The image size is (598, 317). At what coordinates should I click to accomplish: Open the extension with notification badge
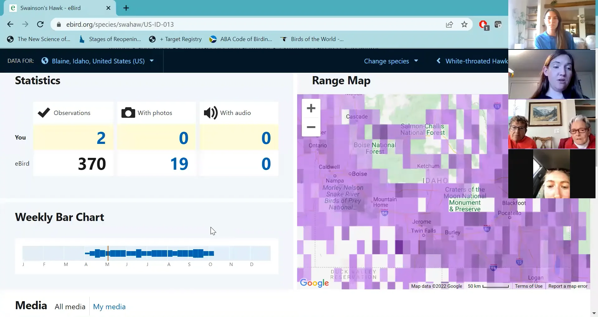483,24
